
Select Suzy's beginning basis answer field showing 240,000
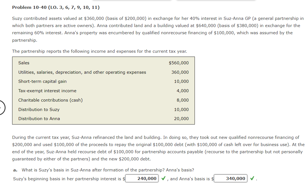142,178
